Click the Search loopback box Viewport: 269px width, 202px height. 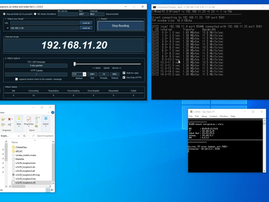tap(43, 136)
